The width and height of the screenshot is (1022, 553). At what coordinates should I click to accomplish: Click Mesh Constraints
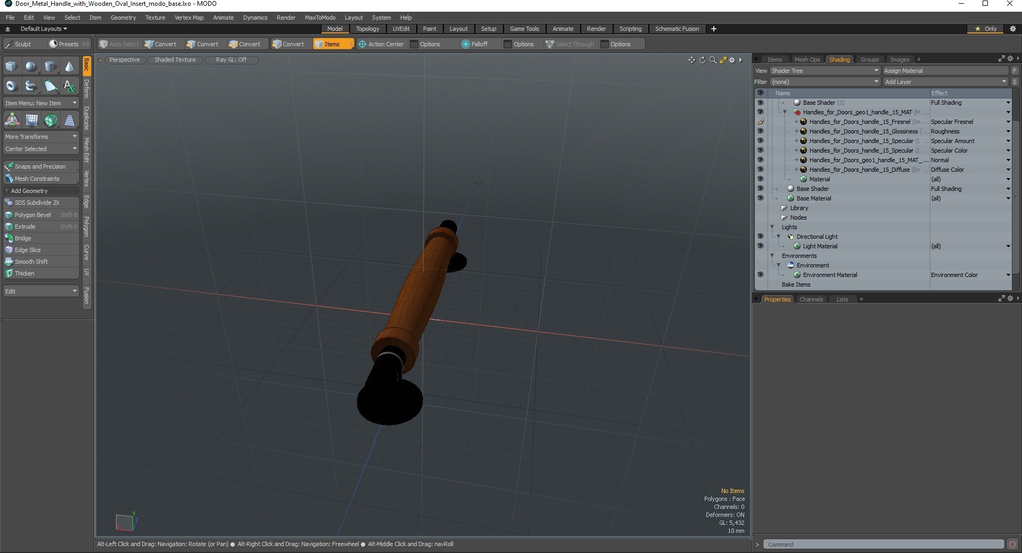pyautogui.click(x=41, y=179)
